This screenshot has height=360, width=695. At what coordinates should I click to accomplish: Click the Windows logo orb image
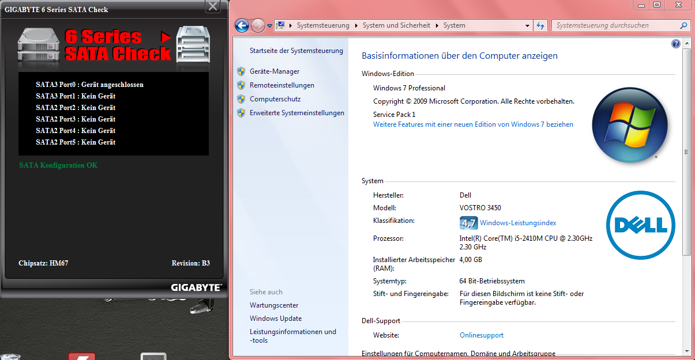point(629,124)
